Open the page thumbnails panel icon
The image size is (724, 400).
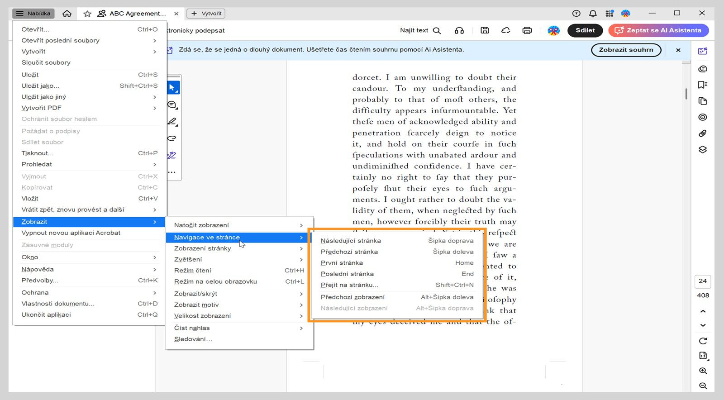(703, 101)
